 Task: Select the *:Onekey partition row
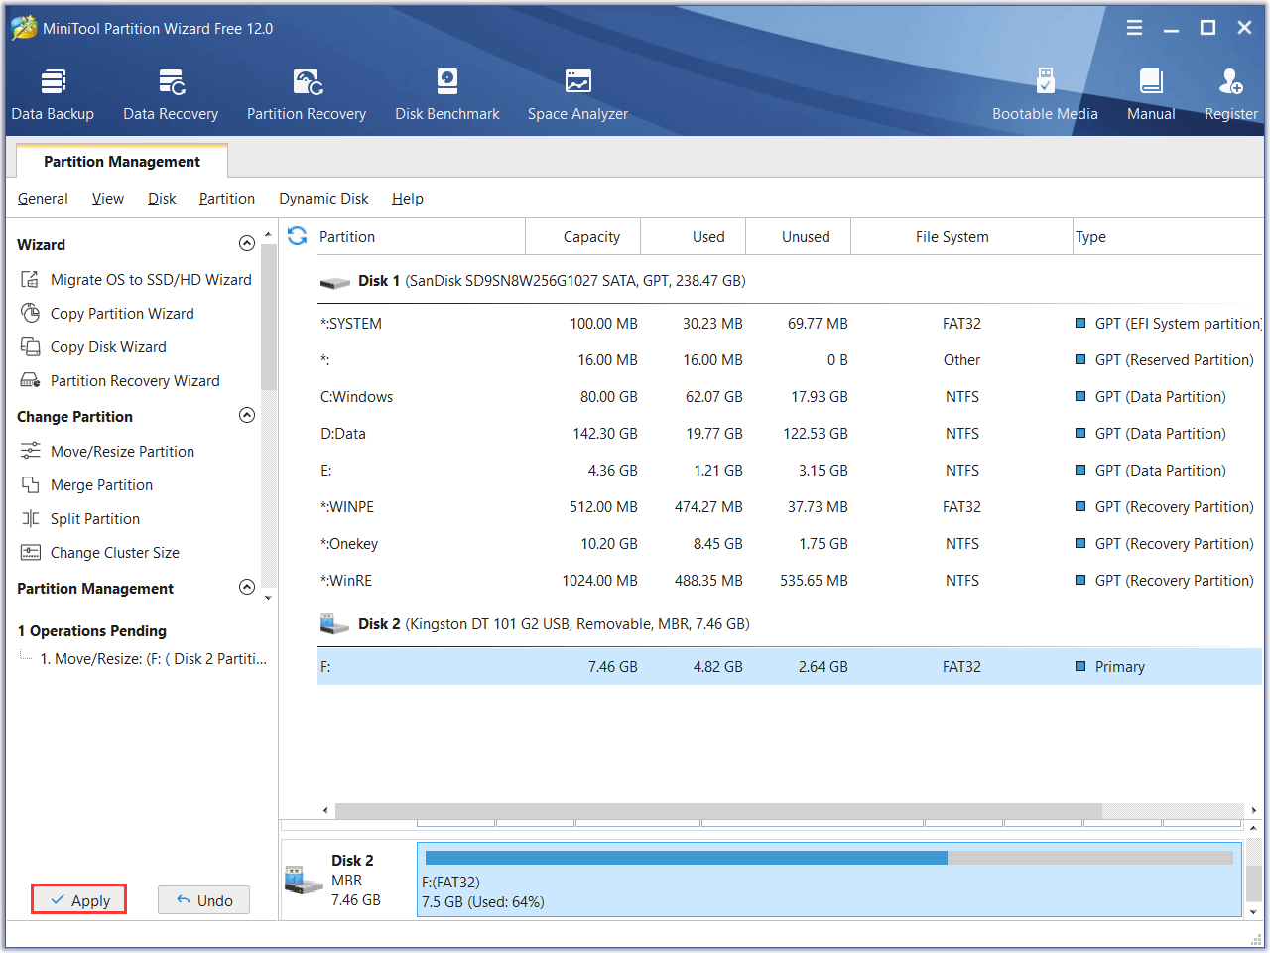point(790,544)
